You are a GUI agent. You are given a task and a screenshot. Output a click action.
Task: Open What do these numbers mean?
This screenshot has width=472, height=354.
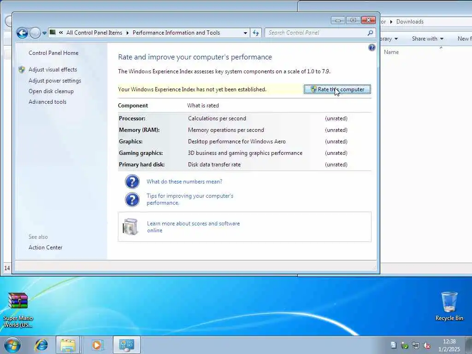[184, 182]
